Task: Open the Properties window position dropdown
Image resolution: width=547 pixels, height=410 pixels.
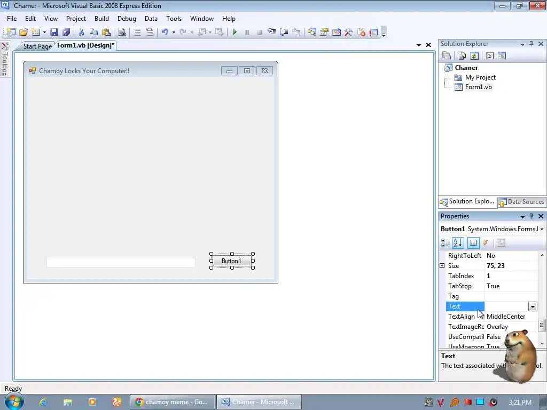Action: coord(522,217)
